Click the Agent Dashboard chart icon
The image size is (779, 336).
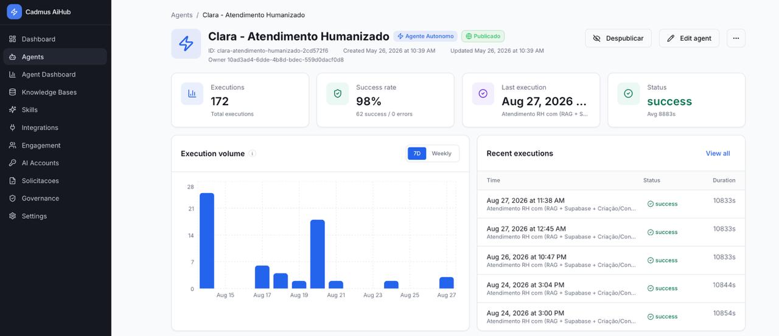[x=12, y=74]
